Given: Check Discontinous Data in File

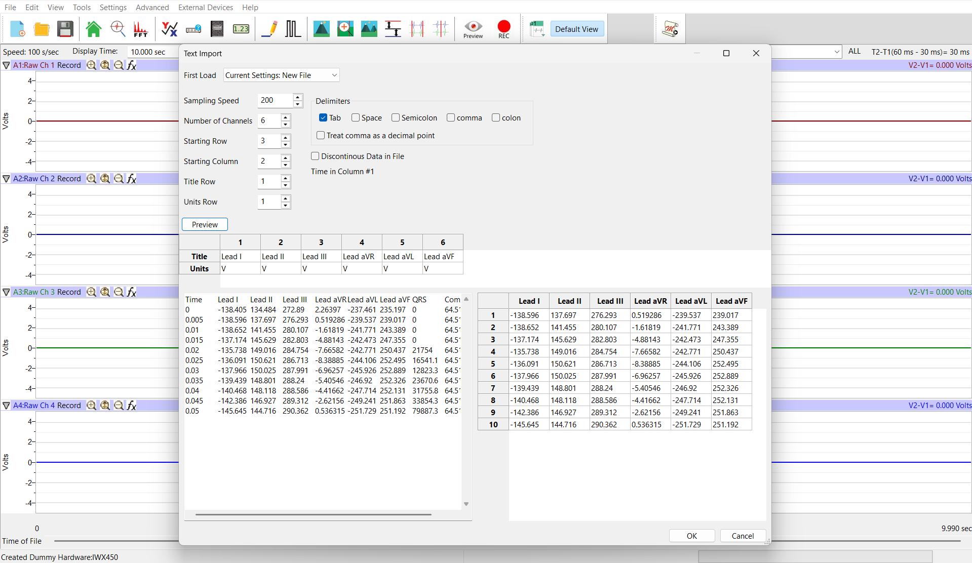Looking at the screenshot, I should click(x=315, y=156).
